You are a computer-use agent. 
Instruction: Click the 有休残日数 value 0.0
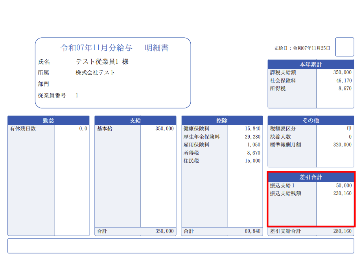tap(83, 128)
